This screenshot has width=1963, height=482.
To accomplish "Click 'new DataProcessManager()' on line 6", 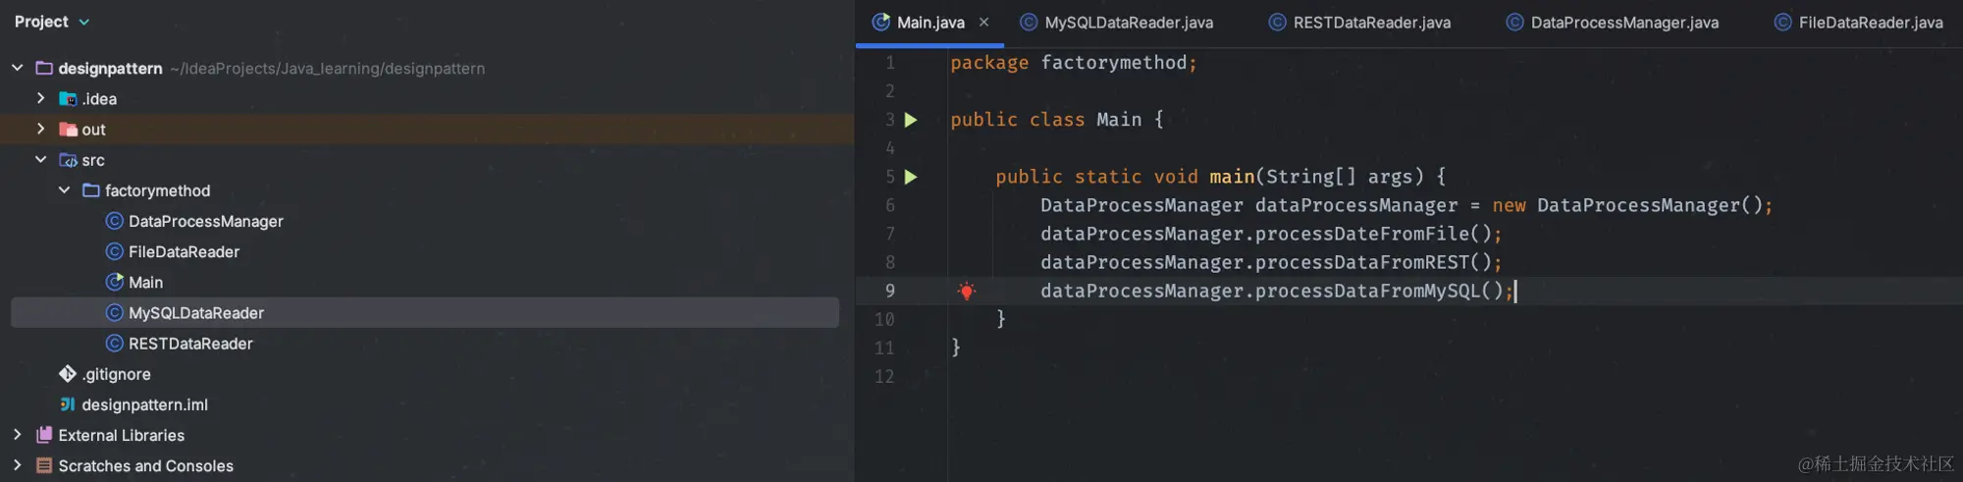I will pos(1628,205).
